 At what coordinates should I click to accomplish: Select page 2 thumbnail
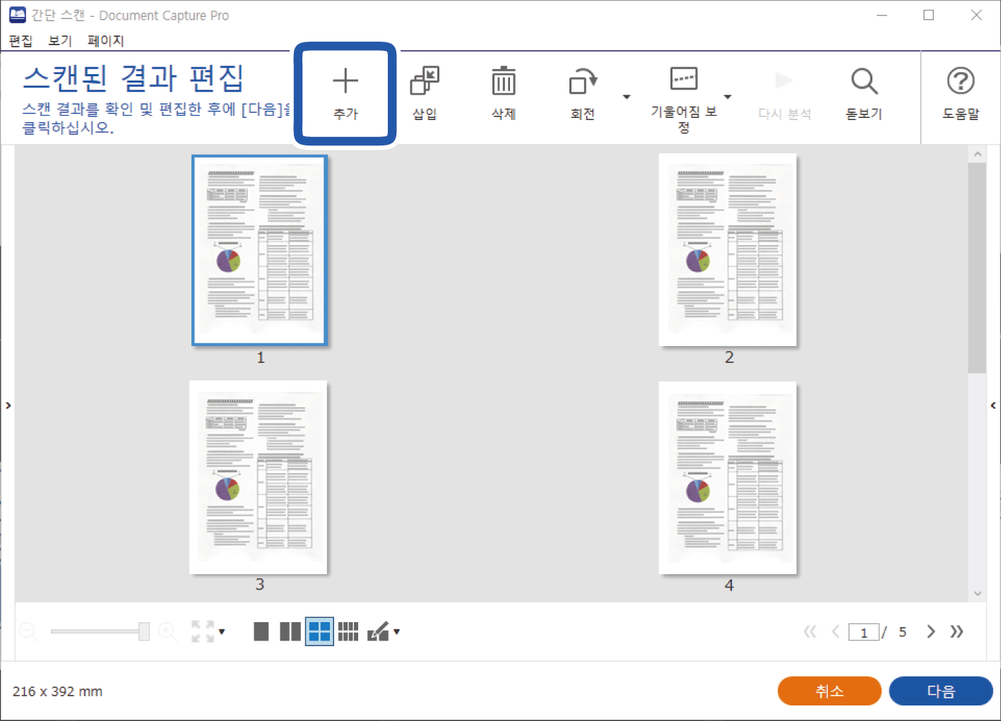tap(728, 250)
